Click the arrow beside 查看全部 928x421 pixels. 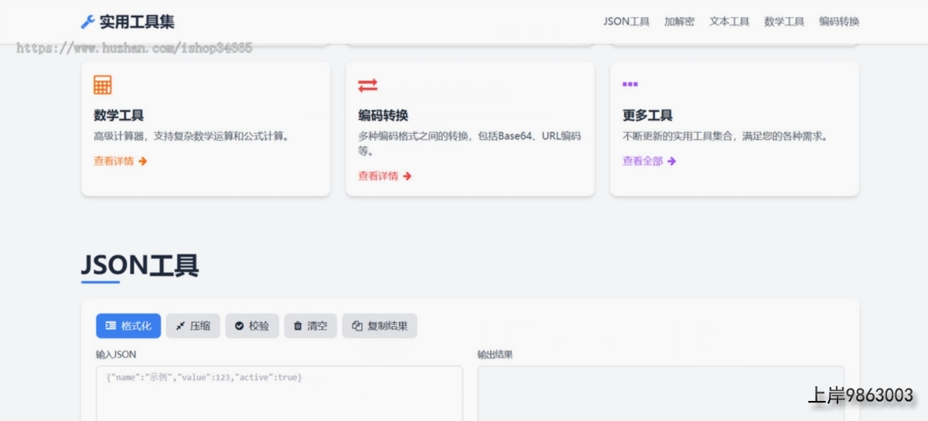point(672,161)
